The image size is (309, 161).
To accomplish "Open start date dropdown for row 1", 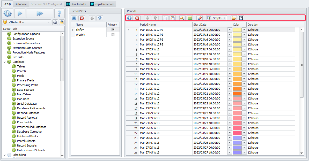I will [x=230, y=30].
